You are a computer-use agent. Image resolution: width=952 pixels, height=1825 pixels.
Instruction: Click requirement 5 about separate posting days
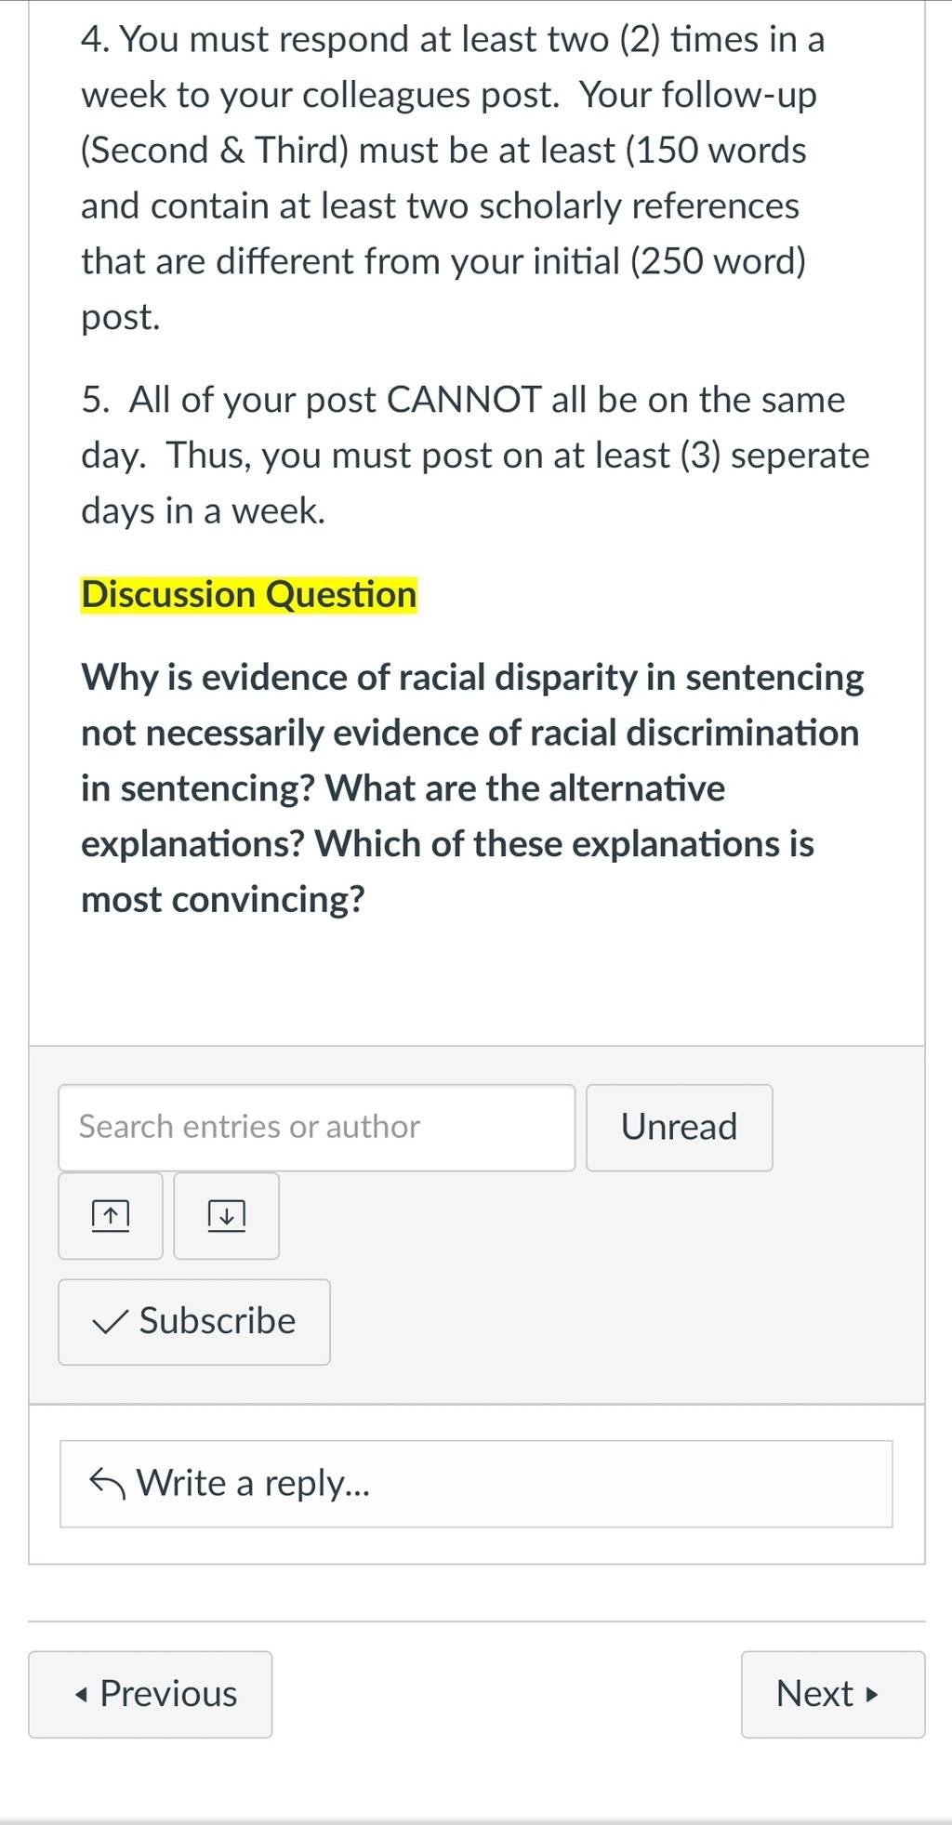pyautogui.click(x=475, y=456)
